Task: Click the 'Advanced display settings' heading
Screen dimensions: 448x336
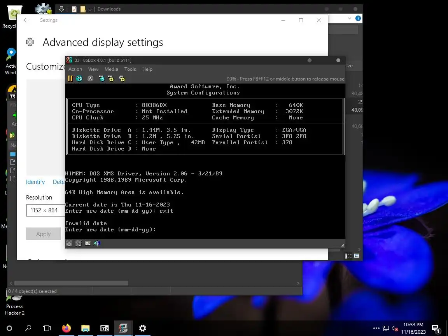Action: pyautogui.click(x=103, y=42)
